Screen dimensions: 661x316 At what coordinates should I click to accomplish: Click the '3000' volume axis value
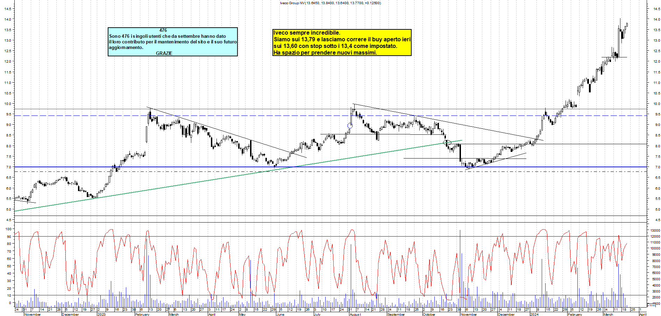click(x=656, y=292)
